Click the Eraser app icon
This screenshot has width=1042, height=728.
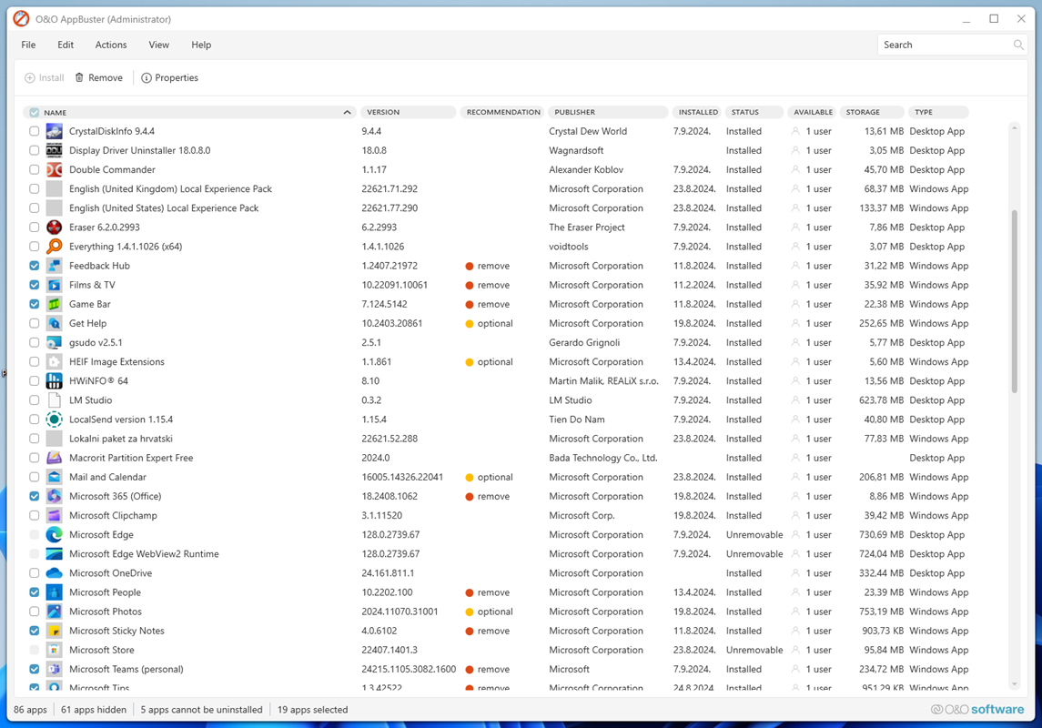point(54,227)
